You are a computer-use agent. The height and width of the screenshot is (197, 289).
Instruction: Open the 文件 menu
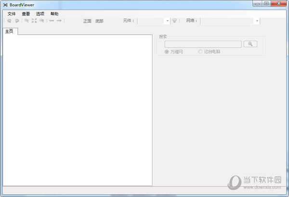coord(12,14)
